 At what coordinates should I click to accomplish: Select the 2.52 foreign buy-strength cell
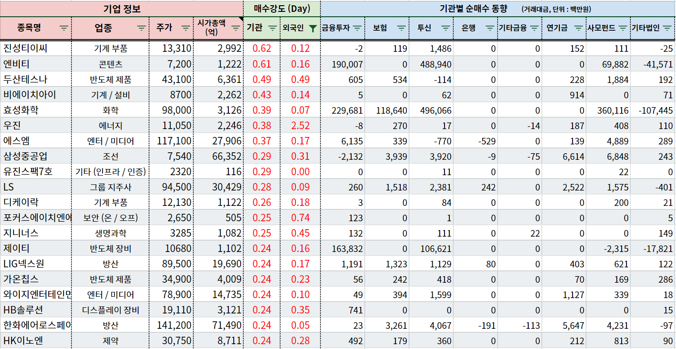coord(300,125)
